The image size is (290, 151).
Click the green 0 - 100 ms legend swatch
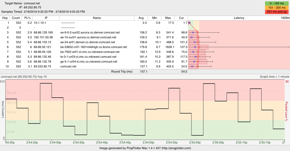[277, 3]
